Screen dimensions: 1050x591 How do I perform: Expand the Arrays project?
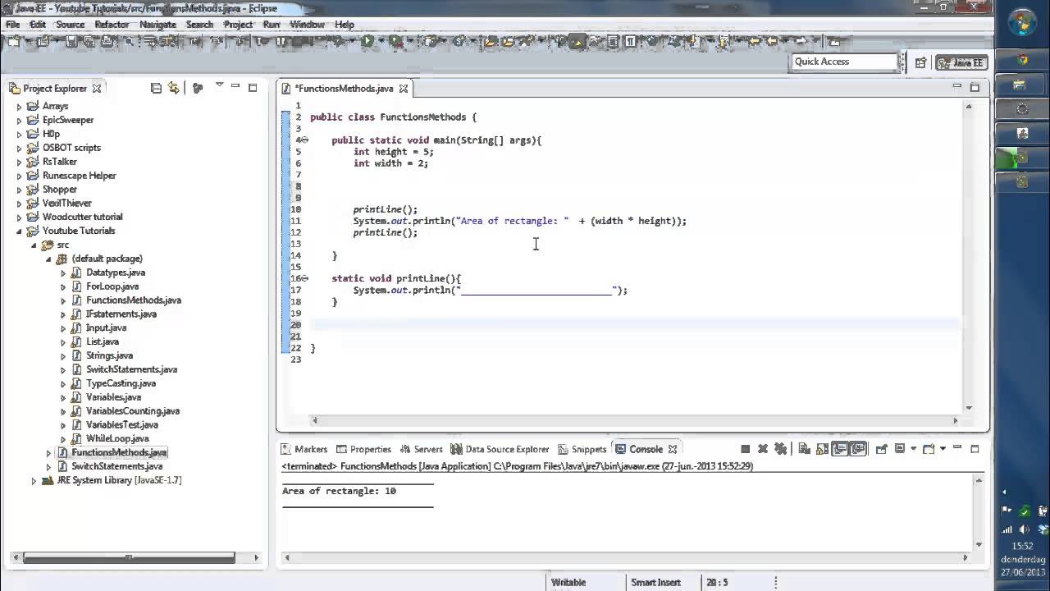(20, 107)
